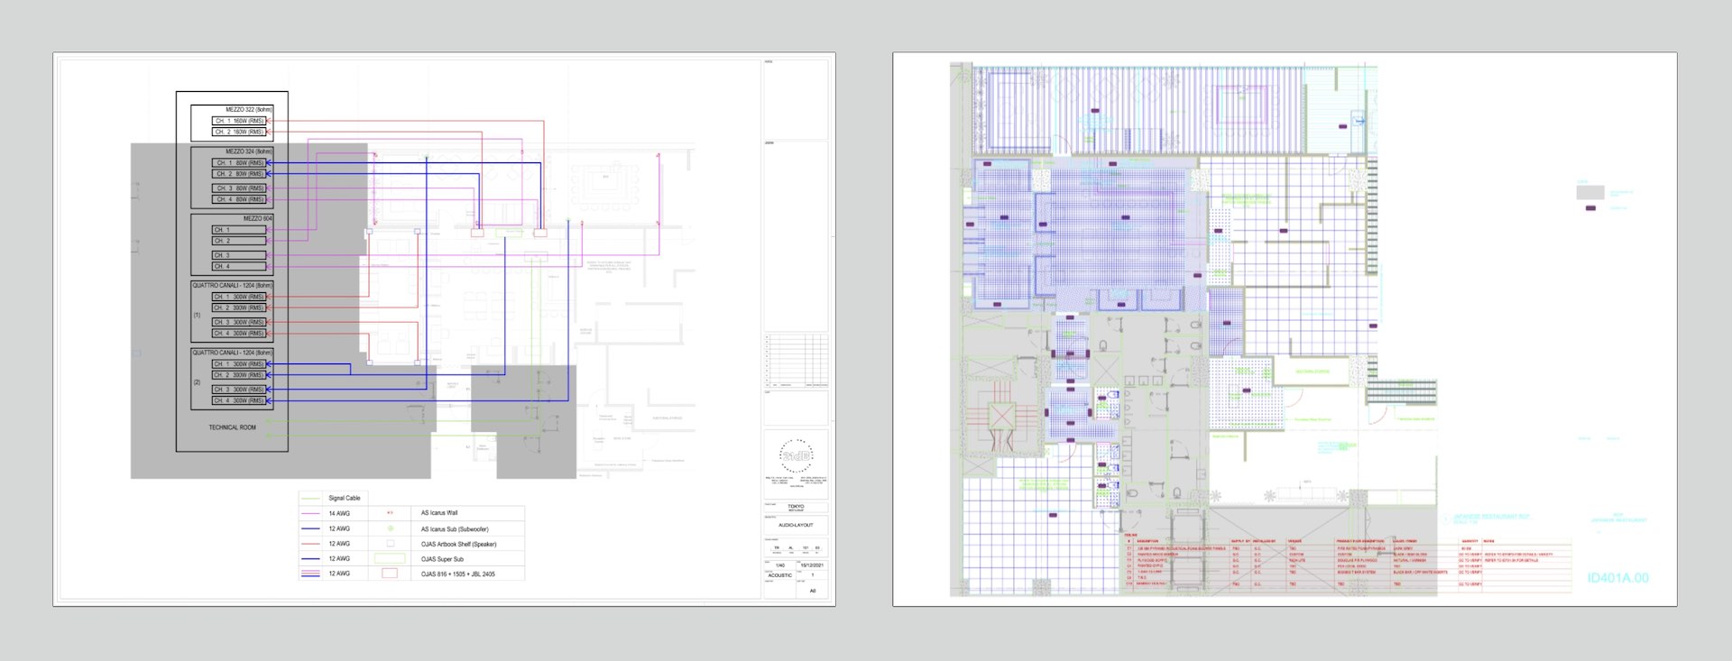This screenshot has height=661, width=1732.
Task: Click the circular logo in title block
Action: pos(796,456)
